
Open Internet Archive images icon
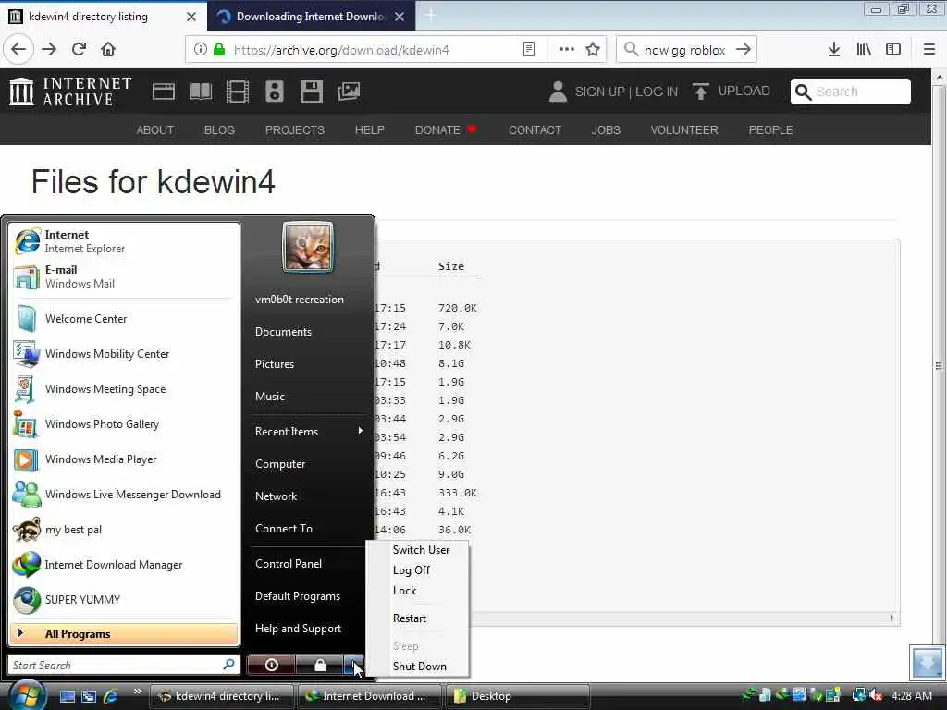(x=349, y=92)
